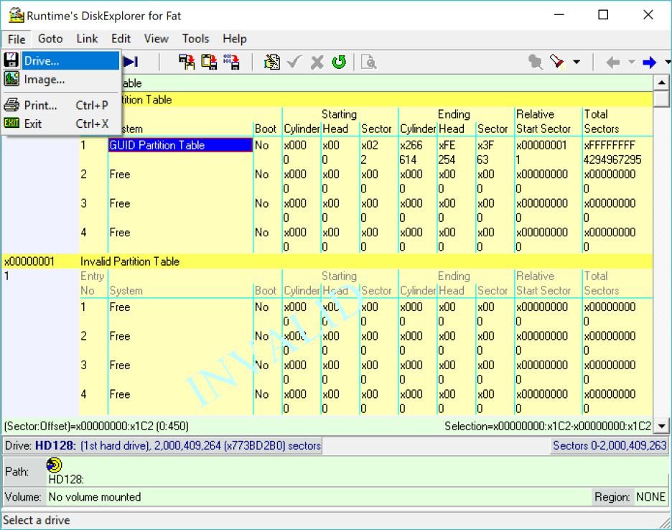Image resolution: width=672 pixels, height=530 pixels.
Task: Expand the forward navigation history dropdown
Action: click(x=667, y=62)
